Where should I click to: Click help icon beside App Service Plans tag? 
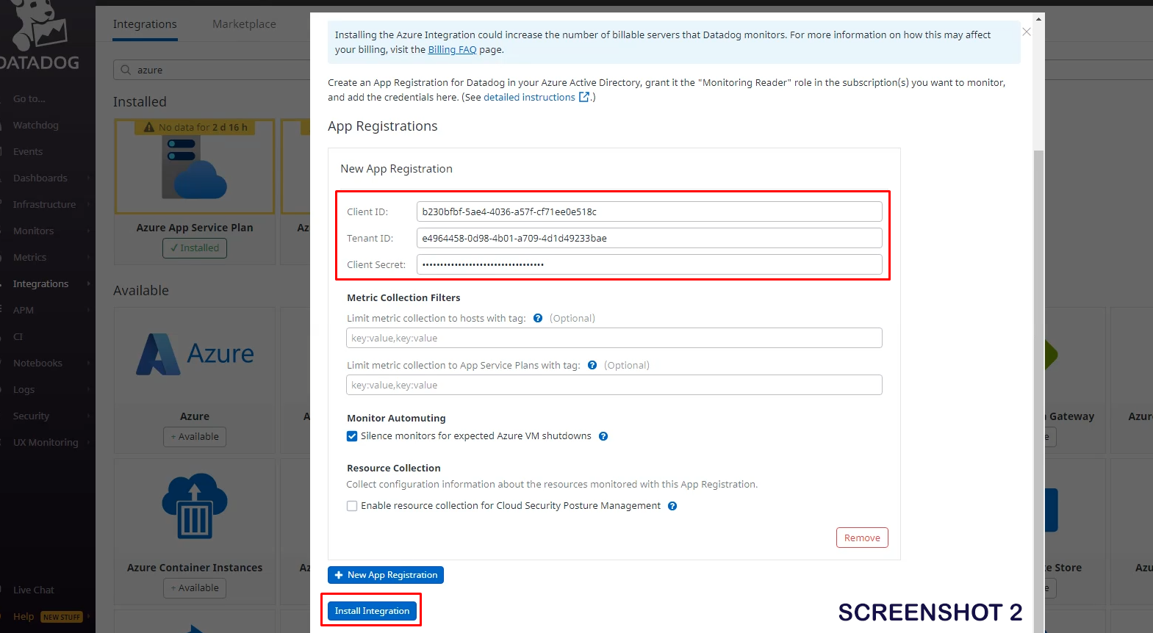click(592, 365)
